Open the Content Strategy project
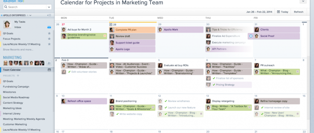This screenshot has width=314, height=133. tap(13, 103)
